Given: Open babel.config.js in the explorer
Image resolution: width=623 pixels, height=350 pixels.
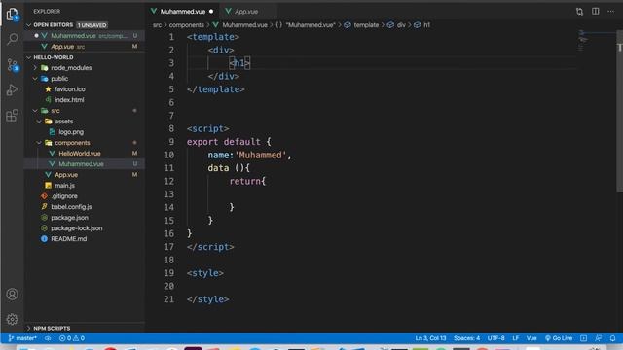Looking at the screenshot, I should point(71,207).
